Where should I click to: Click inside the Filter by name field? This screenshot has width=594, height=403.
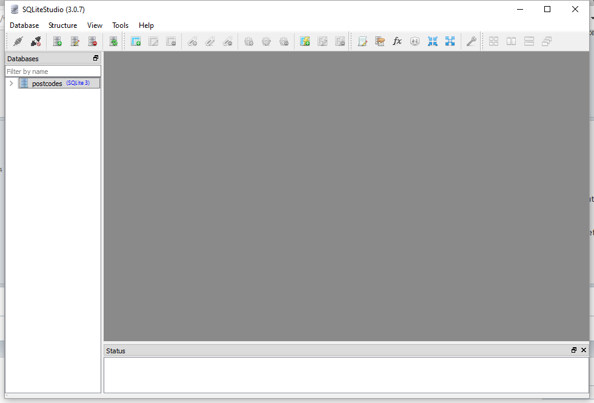pyautogui.click(x=53, y=71)
